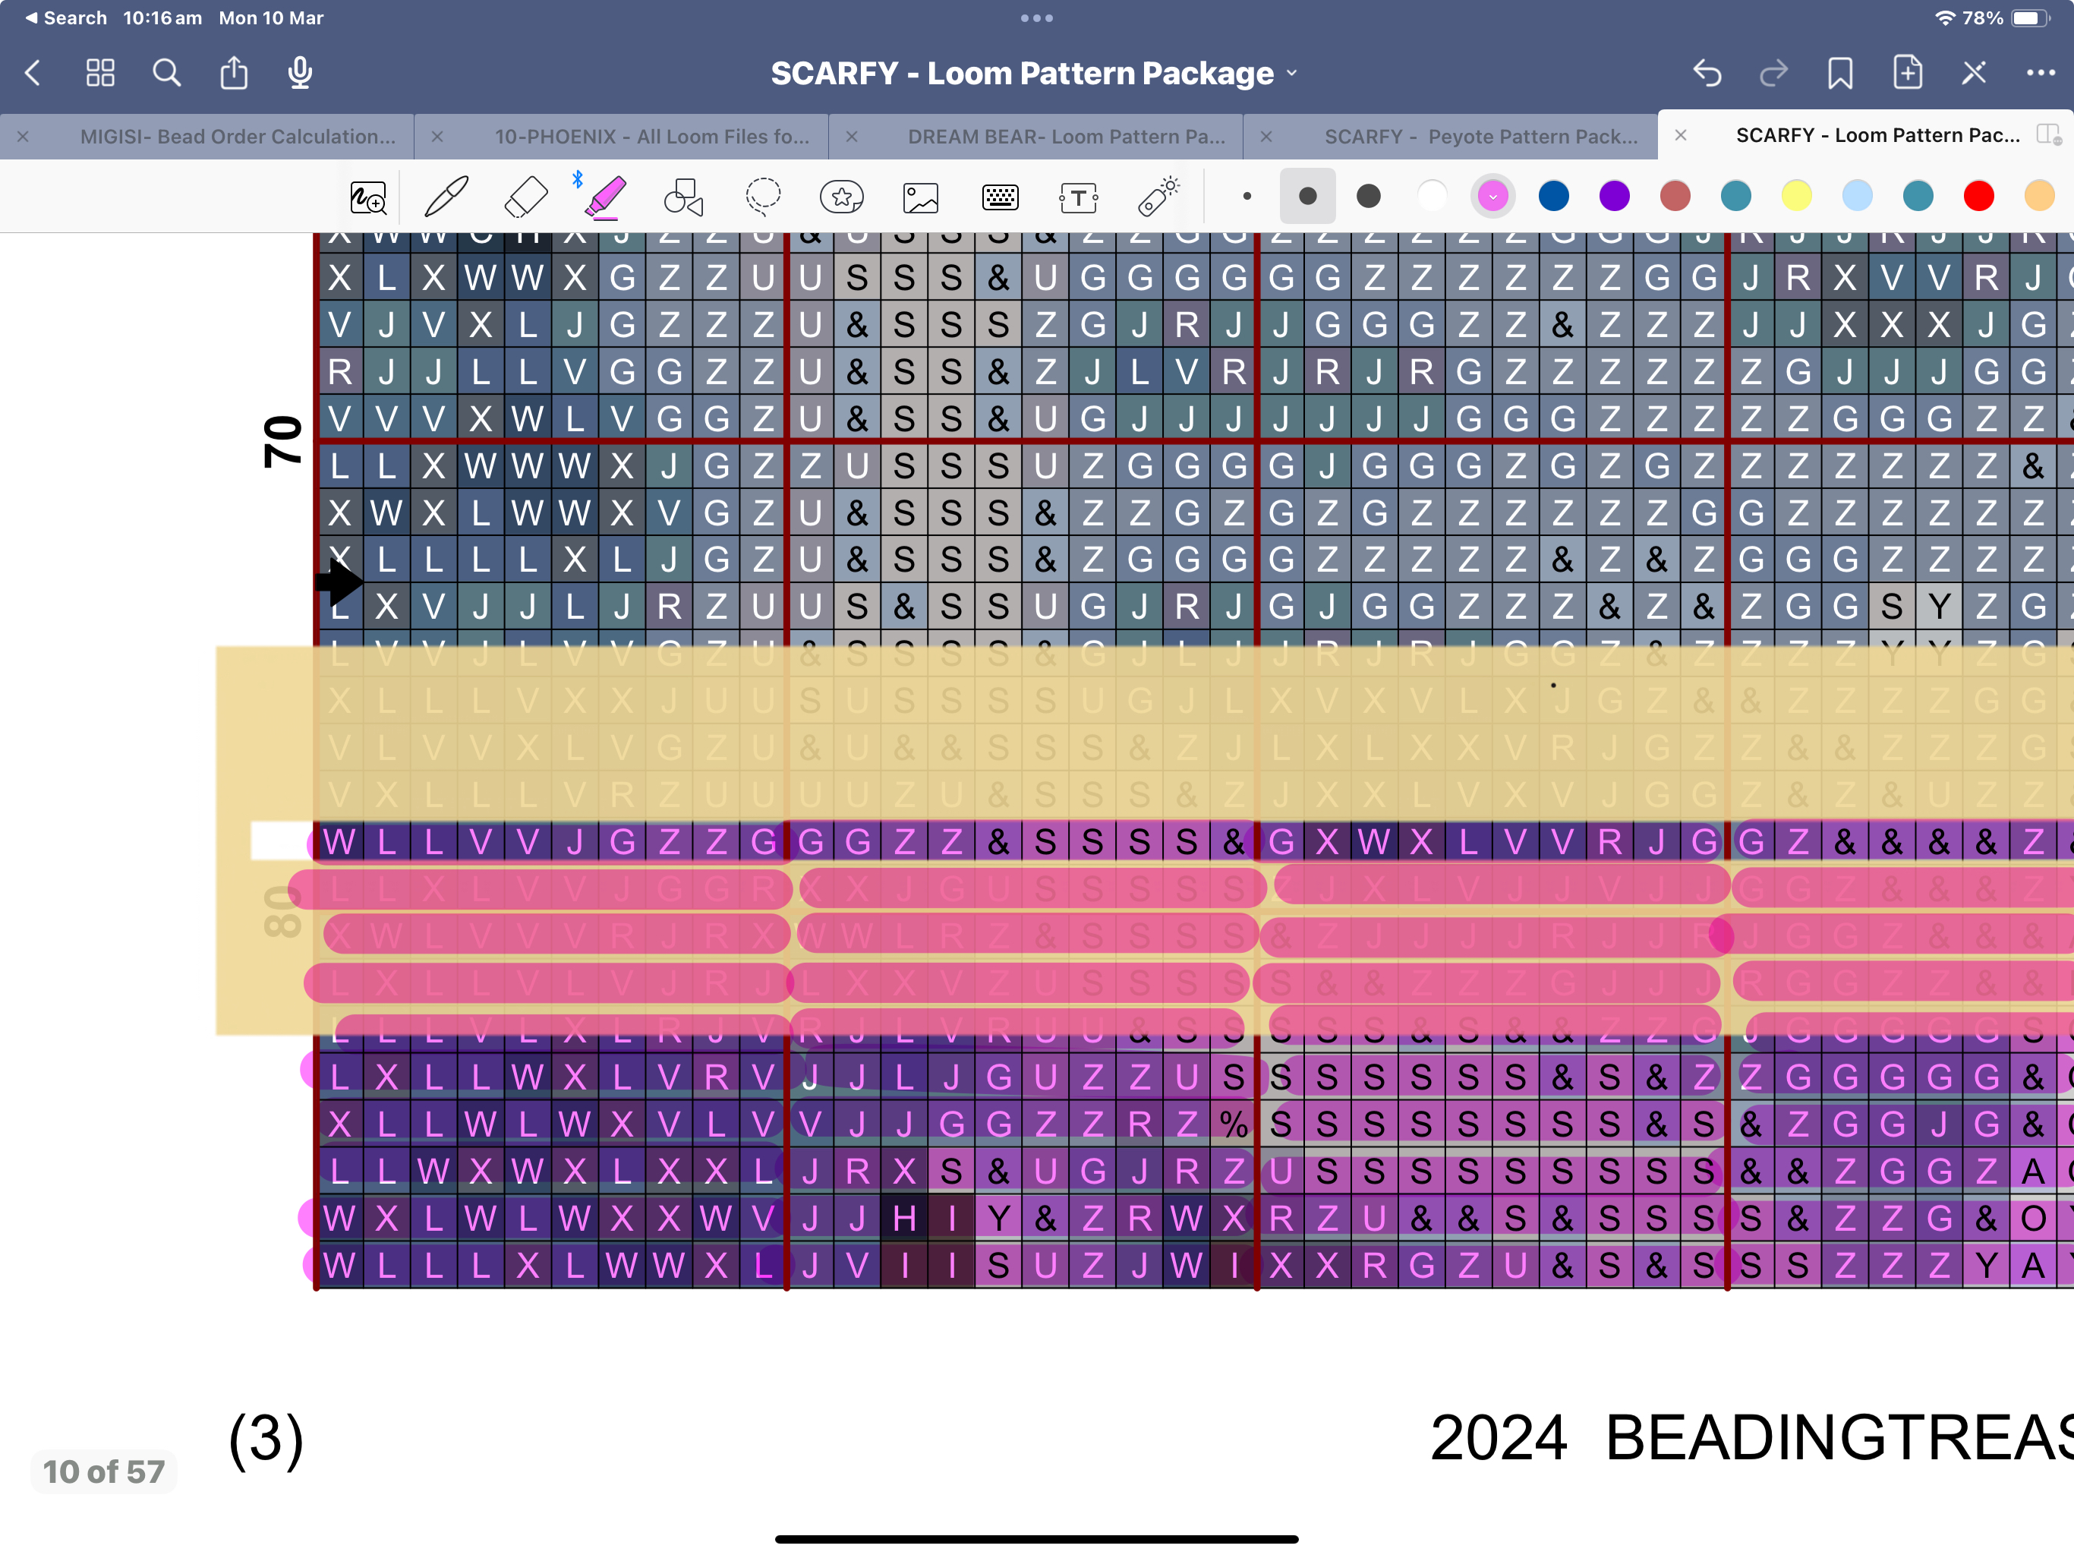Select the Highlighter tool

click(606, 197)
